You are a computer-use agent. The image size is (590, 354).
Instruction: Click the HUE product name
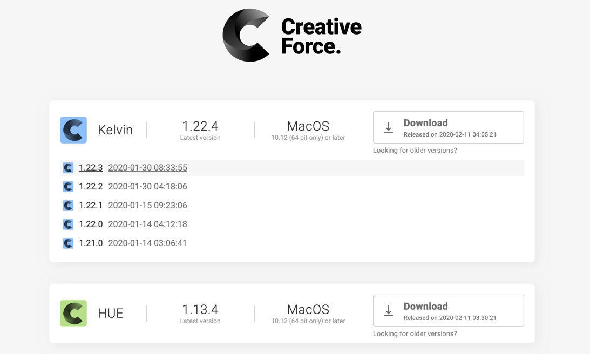[x=111, y=314]
